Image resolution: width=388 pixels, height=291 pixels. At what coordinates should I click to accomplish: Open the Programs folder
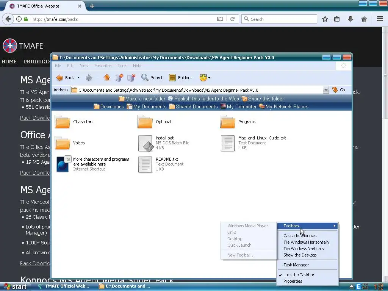coord(238,122)
